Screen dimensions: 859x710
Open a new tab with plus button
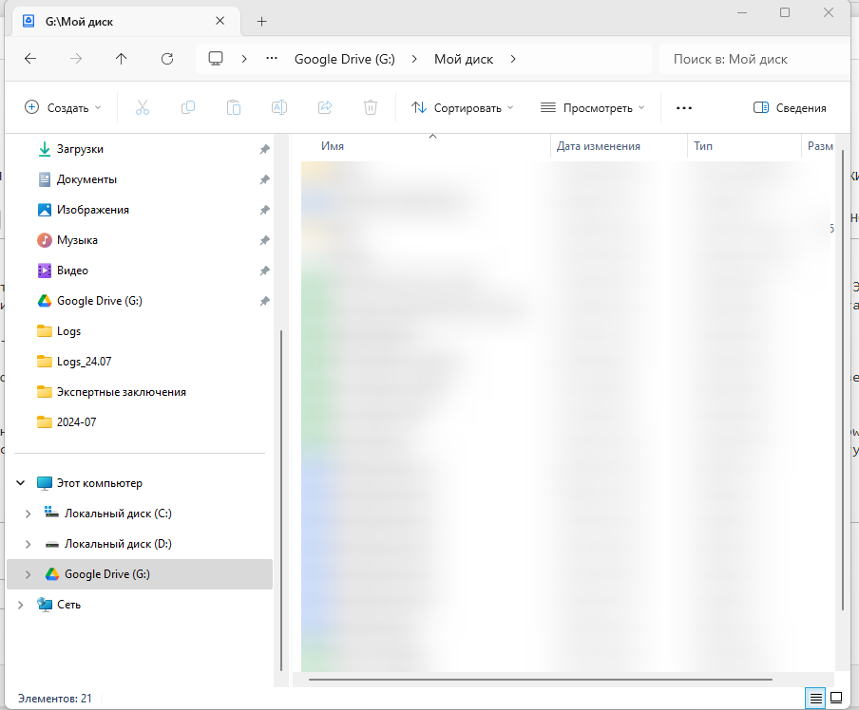(x=262, y=21)
